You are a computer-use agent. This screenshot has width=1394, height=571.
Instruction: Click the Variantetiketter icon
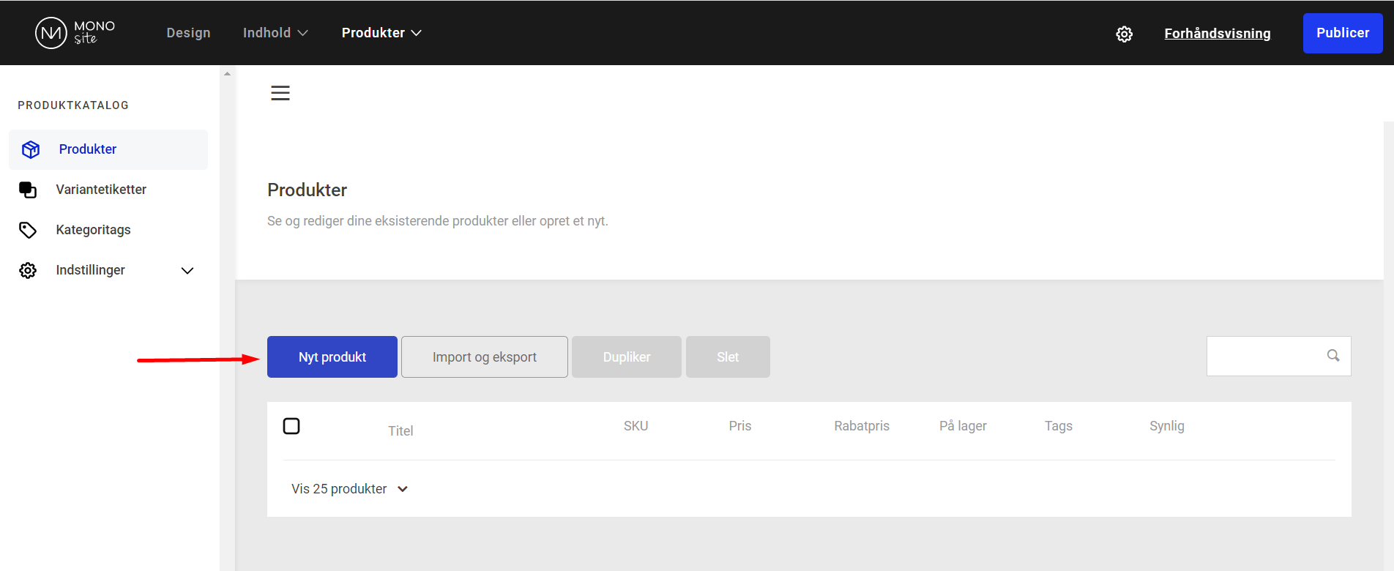click(28, 190)
